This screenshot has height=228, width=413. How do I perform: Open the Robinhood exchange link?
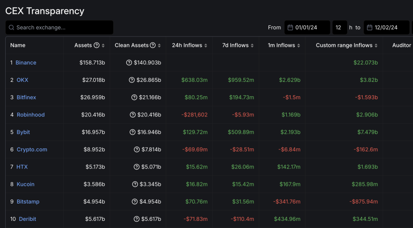[x=30, y=115]
